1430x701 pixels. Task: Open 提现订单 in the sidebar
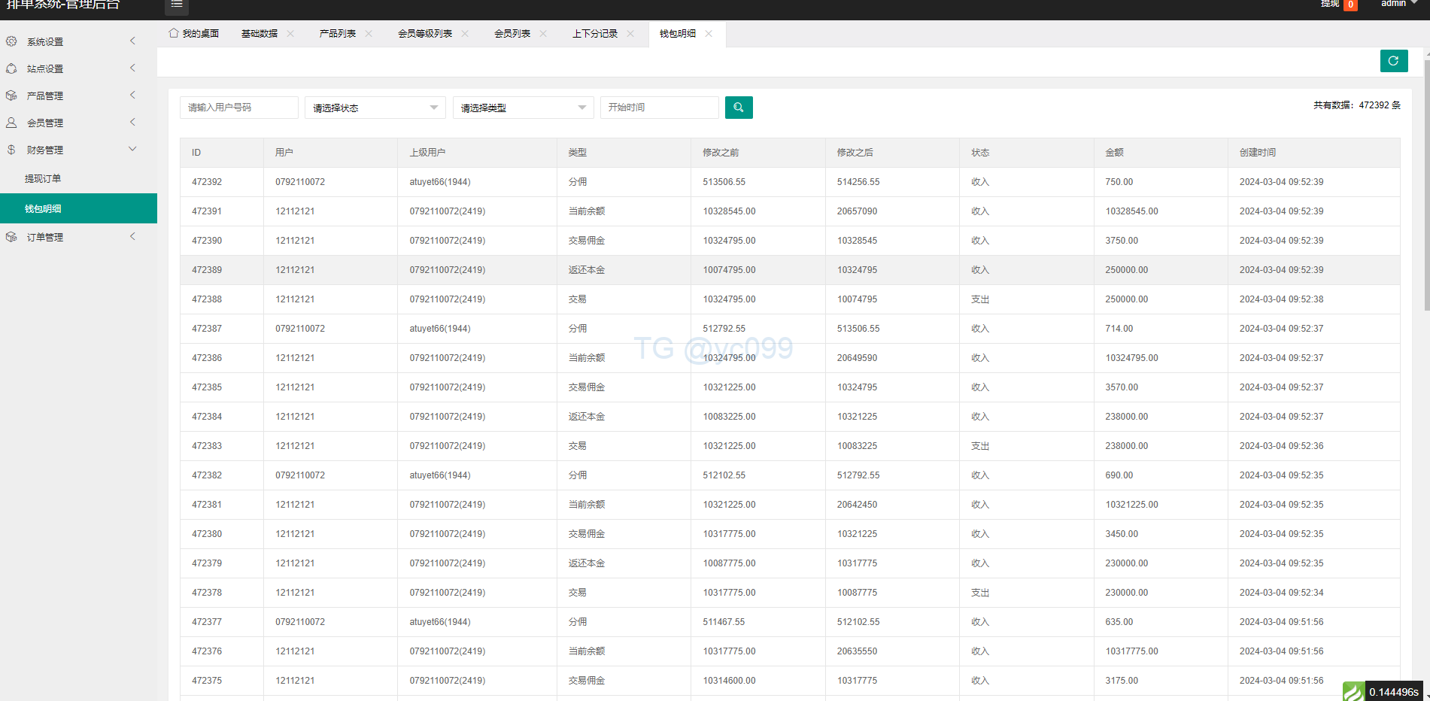(x=43, y=179)
